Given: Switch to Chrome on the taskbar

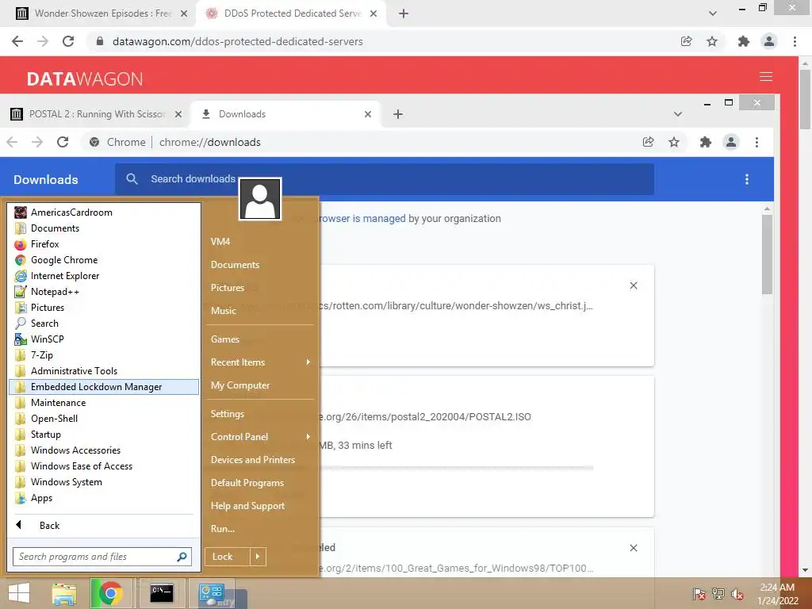Looking at the screenshot, I should tap(111, 593).
